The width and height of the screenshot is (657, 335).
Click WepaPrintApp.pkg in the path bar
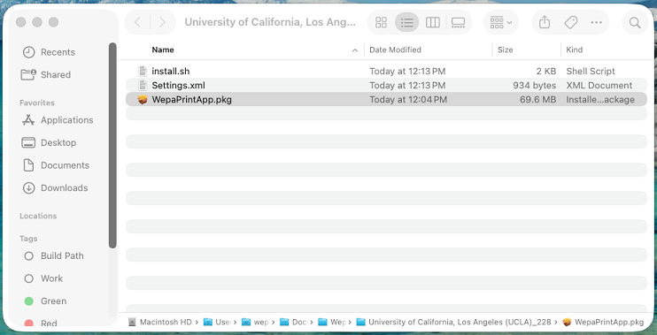(x=603, y=322)
